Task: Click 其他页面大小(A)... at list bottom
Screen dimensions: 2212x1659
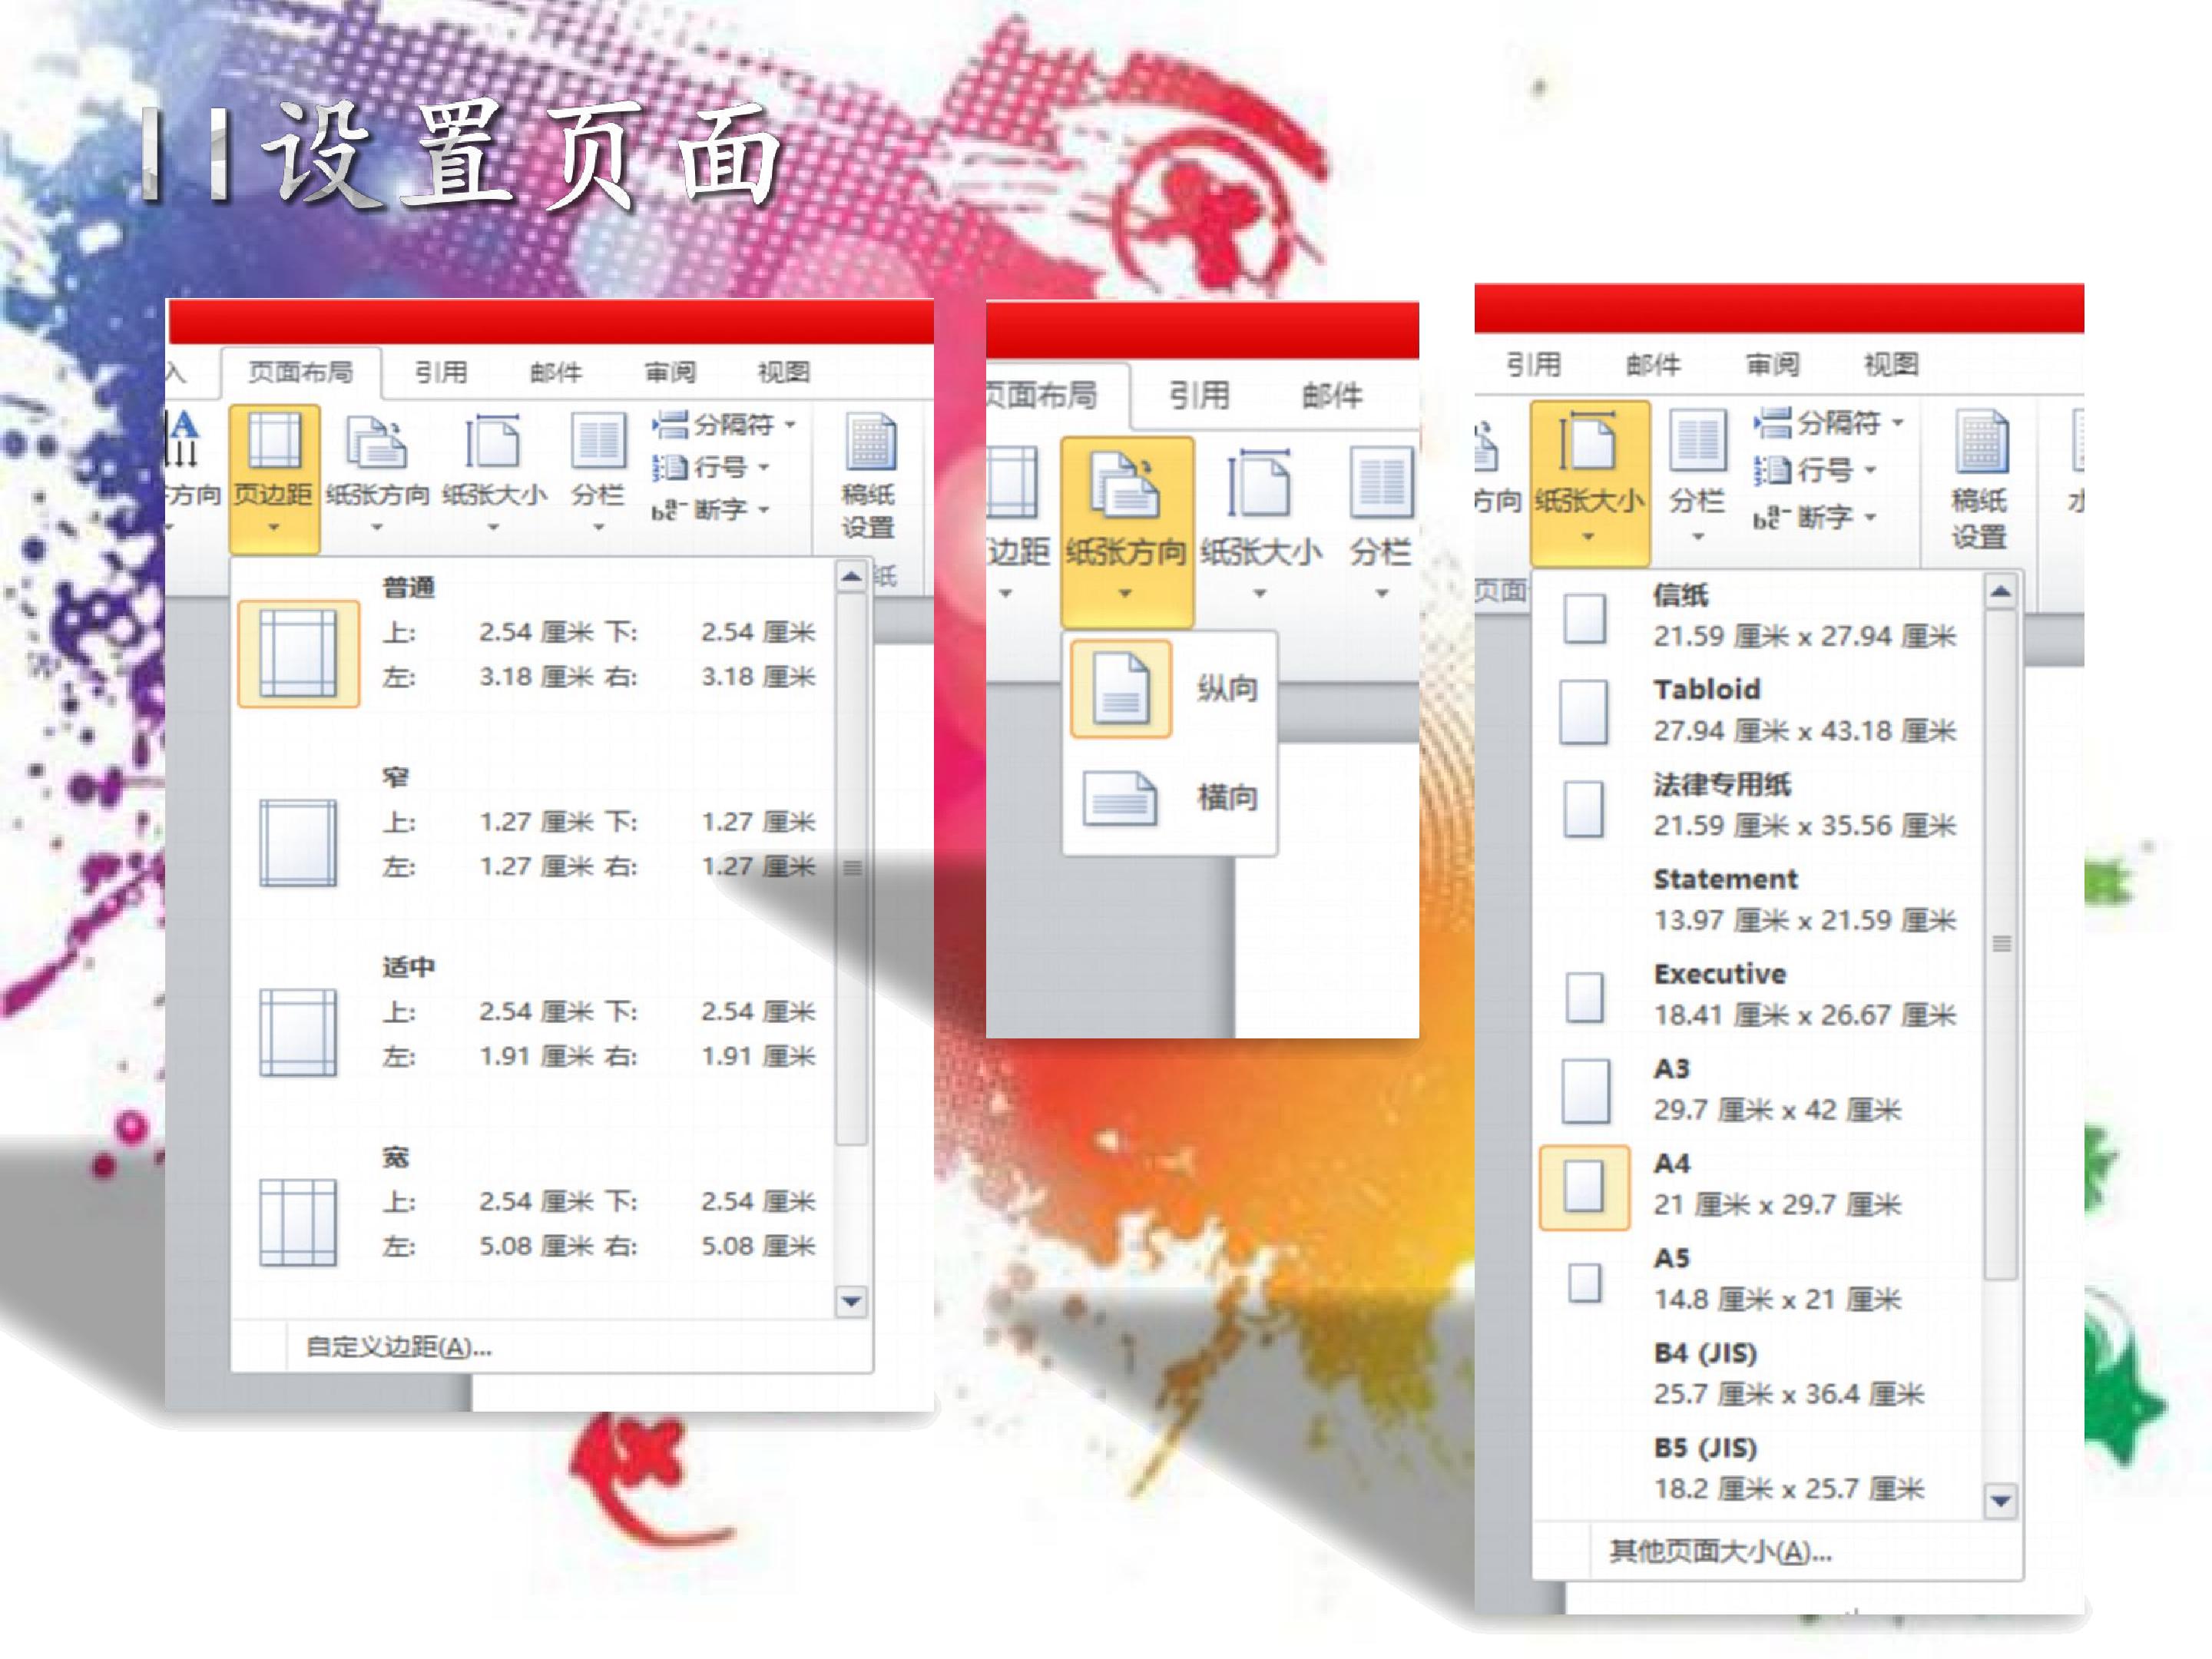Action: click(1720, 1551)
